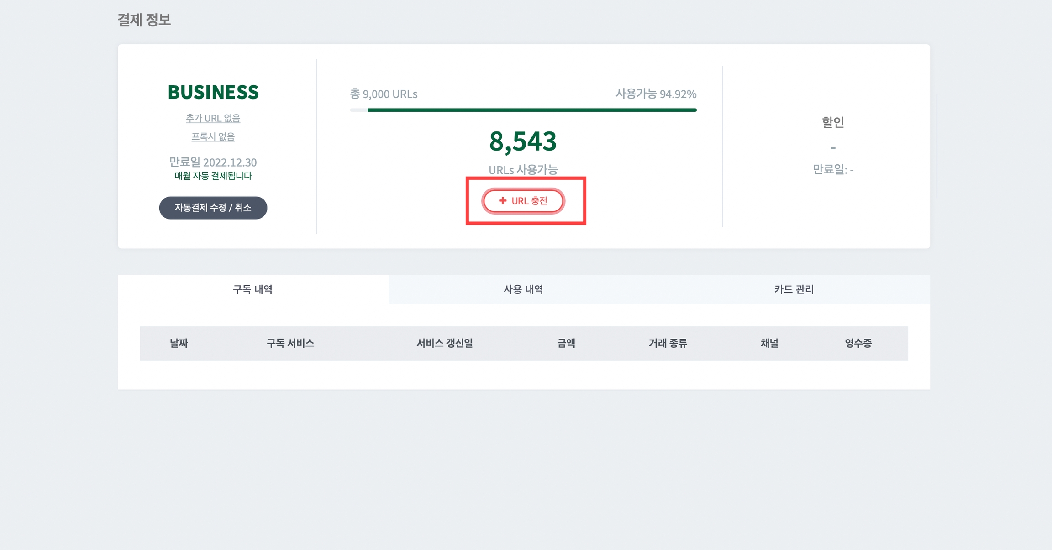Switch to the 구독 내역 tab
This screenshot has width=1052, height=550.
pyautogui.click(x=253, y=289)
